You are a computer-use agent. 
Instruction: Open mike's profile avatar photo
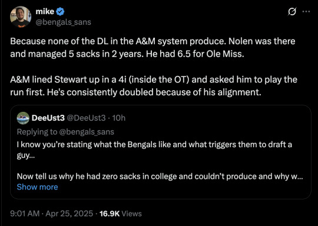coord(21,17)
